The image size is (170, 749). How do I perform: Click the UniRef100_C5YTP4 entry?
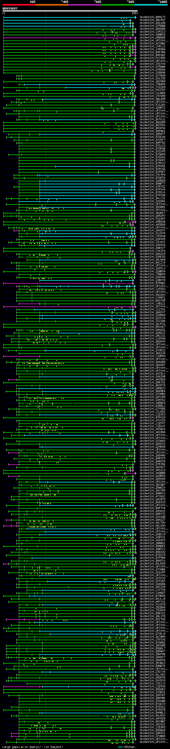point(152,175)
